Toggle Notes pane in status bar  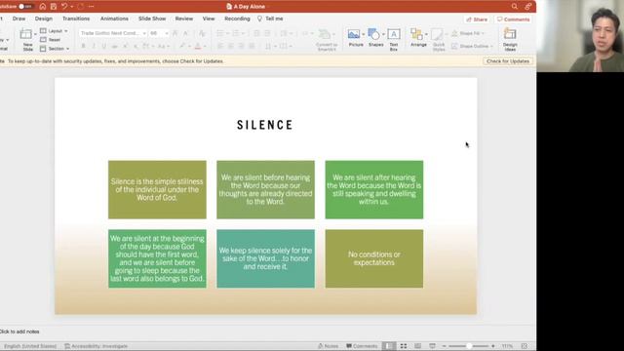[328, 346]
